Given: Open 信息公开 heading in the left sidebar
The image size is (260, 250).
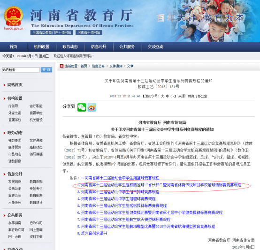Looking at the screenshot, I should click(x=15, y=174).
